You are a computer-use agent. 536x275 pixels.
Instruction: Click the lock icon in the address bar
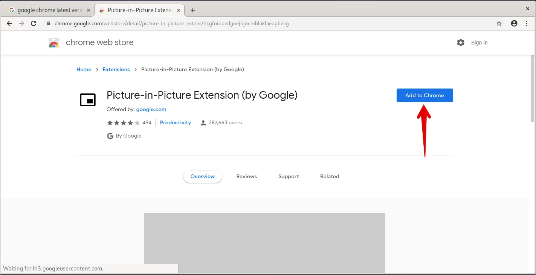[x=48, y=23]
